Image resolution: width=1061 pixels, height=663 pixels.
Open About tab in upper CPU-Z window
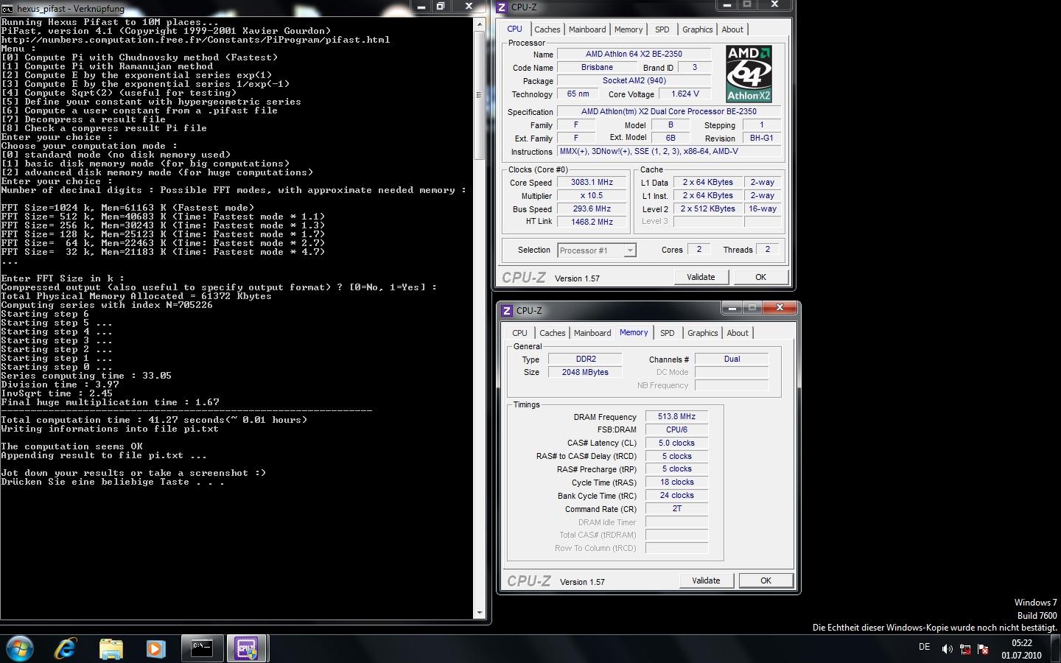point(732,29)
